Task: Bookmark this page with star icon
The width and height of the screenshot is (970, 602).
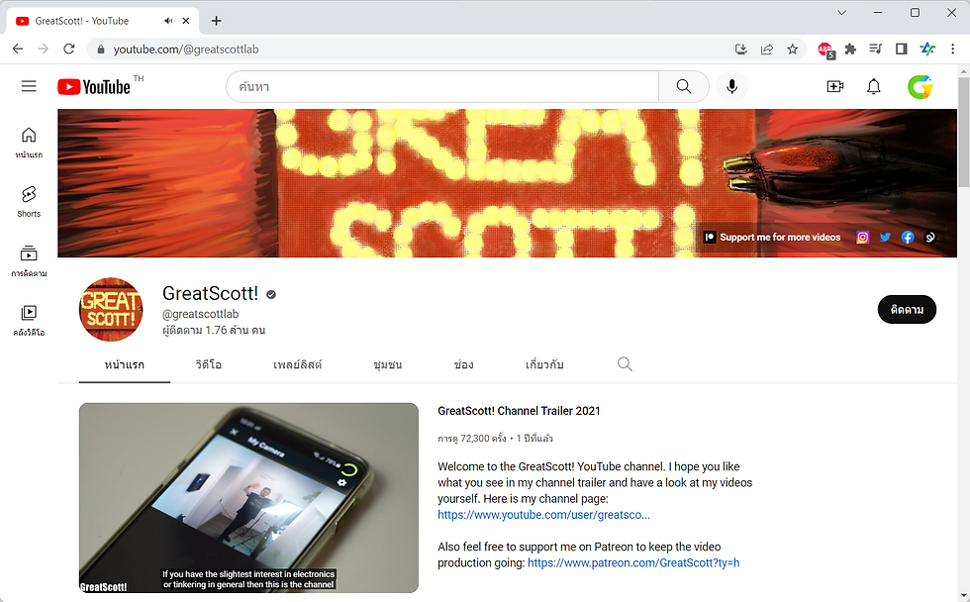Action: [793, 49]
